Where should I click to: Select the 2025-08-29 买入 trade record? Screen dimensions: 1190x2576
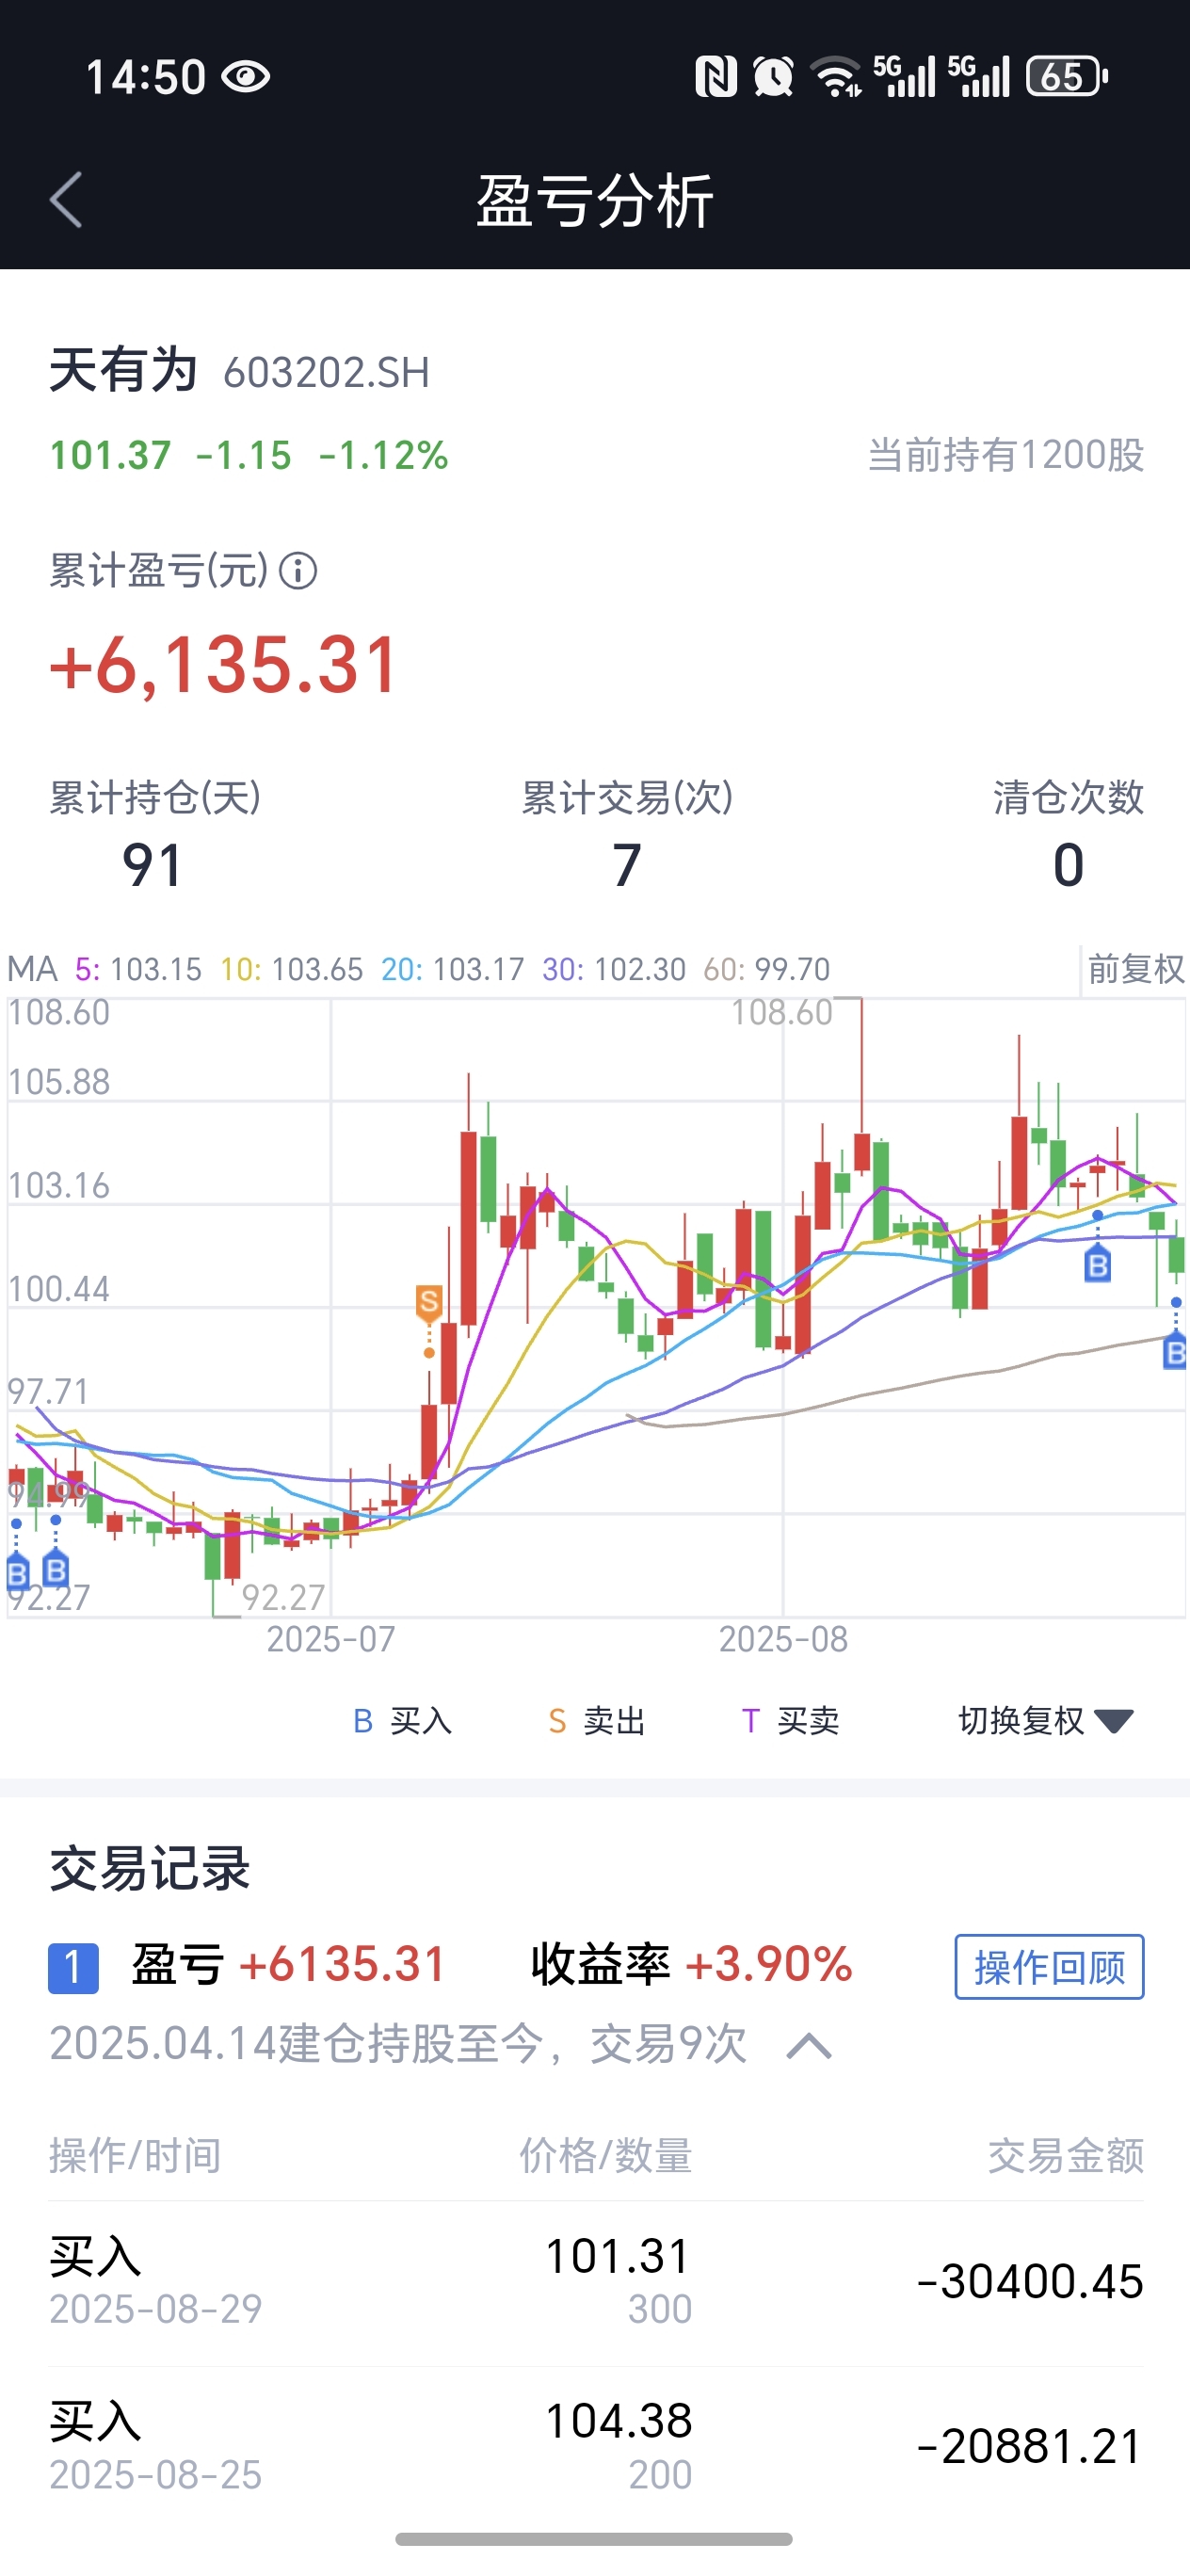(596, 2282)
